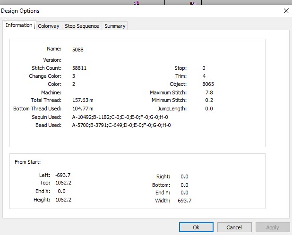292x235 pixels.
Task: Switch to the Colorway tab
Action: [x=49, y=26]
